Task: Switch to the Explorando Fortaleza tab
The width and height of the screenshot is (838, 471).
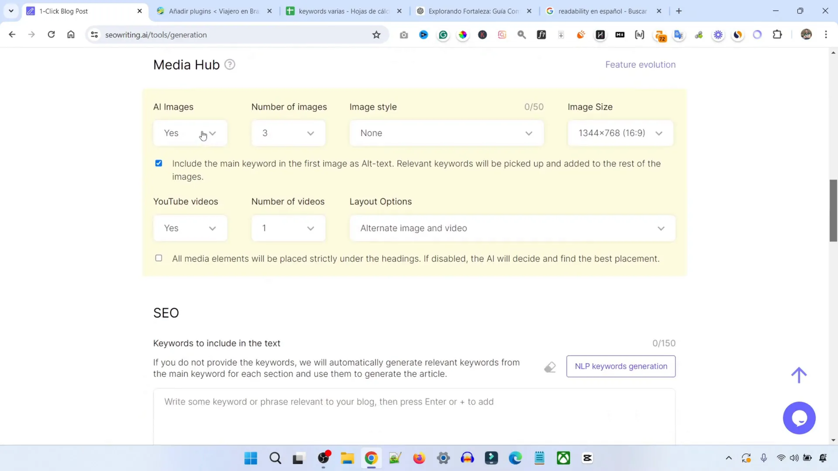Action: pyautogui.click(x=473, y=10)
